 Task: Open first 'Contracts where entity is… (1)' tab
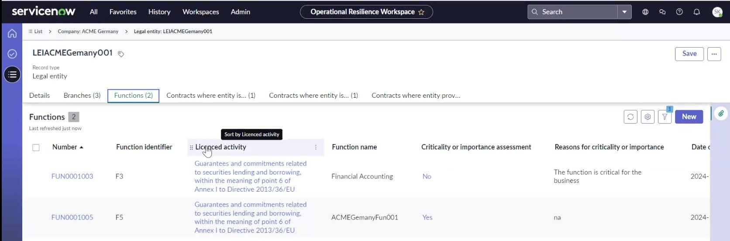211,96
